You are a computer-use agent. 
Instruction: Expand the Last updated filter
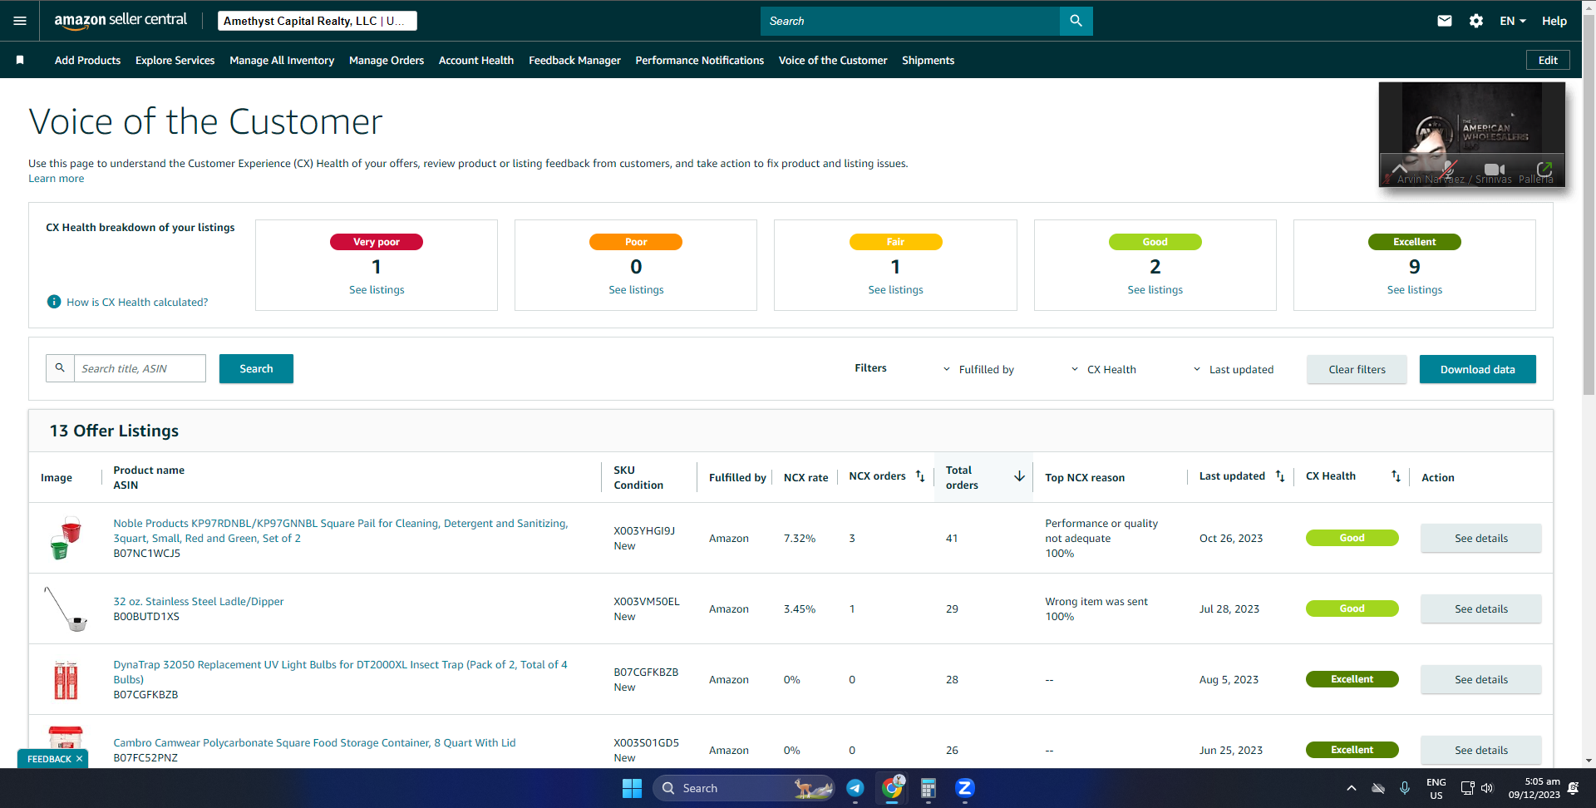[1234, 369]
